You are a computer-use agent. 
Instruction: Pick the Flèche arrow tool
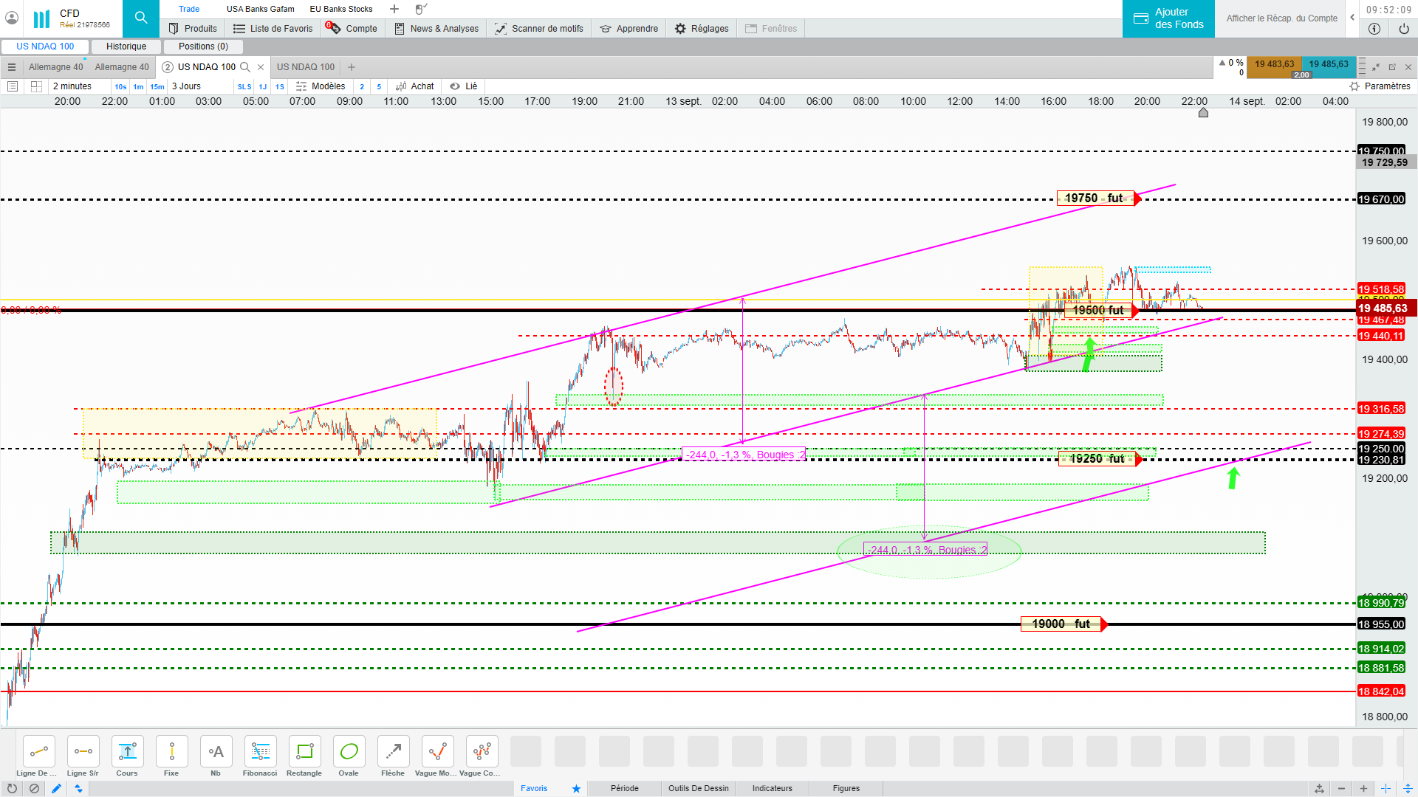pyautogui.click(x=393, y=752)
